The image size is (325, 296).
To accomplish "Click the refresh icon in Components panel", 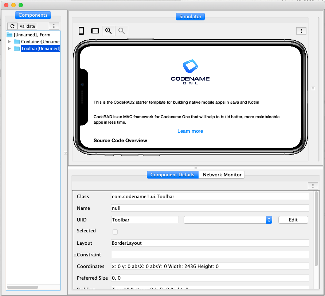I will pos(12,26).
